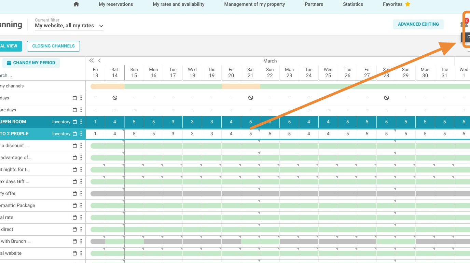This screenshot has width=470, height=263.
Task: Open three-dot menu in 'with Brunch' row
Action: point(81,241)
